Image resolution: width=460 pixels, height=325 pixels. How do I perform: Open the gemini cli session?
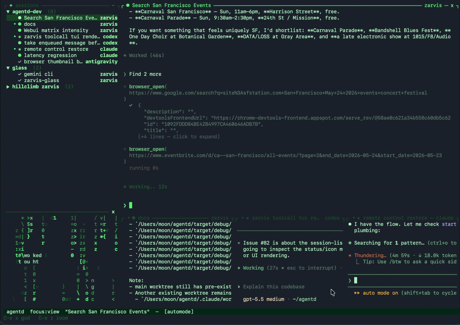pos(62,74)
